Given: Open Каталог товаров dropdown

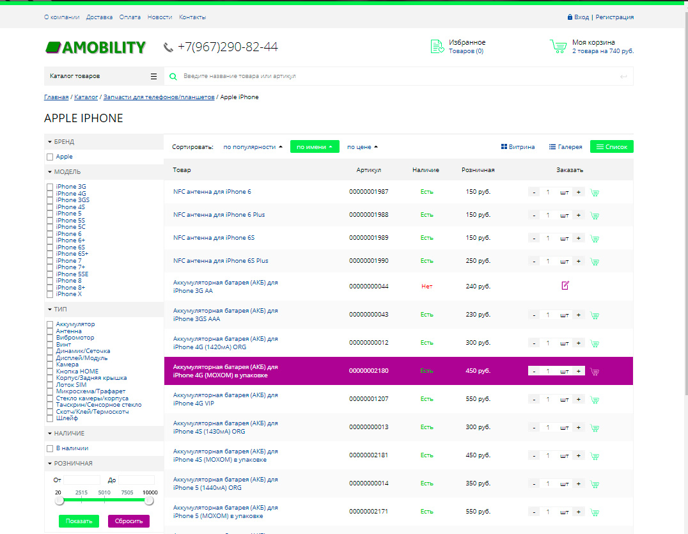Looking at the screenshot, I should [x=104, y=76].
